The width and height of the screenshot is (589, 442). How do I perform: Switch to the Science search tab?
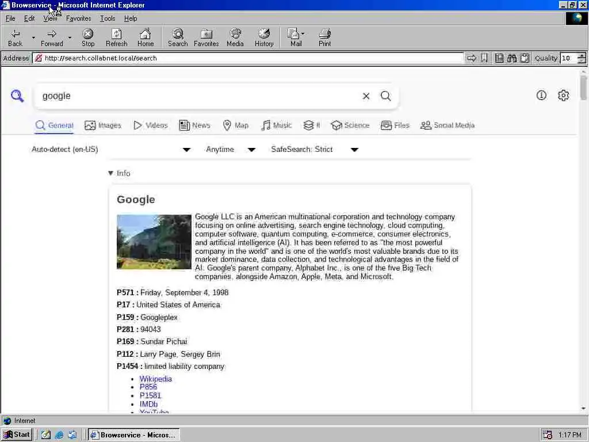pyautogui.click(x=350, y=125)
